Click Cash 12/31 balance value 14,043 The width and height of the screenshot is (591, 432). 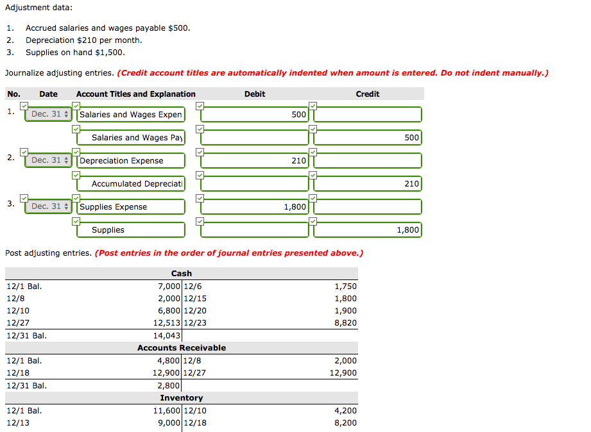tap(167, 336)
